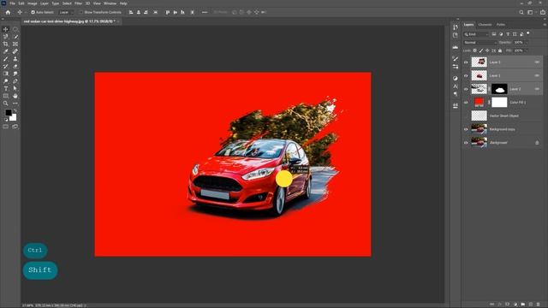Open the File menu
The height and width of the screenshot is (308, 548).
coord(12,3)
